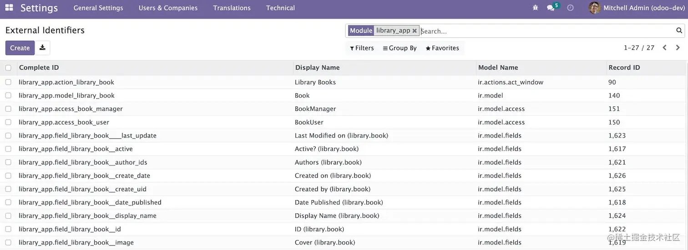Screen dimensions: 688x250
Task: Open the Translations menu
Action: click(x=232, y=8)
